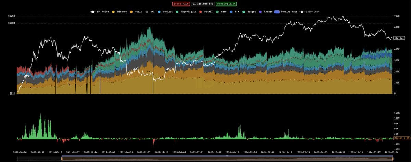Click the $11K price axis label
Image resolution: width=411 pixels, height=162 pixels.
pos(13,94)
